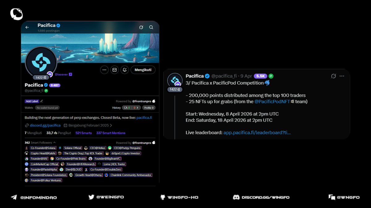Image resolution: width=371 pixels, height=208 pixels.
Task: Click the Discord icon for discord.gg/wingfo
Action: pyautogui.click(x=237, y=197)
